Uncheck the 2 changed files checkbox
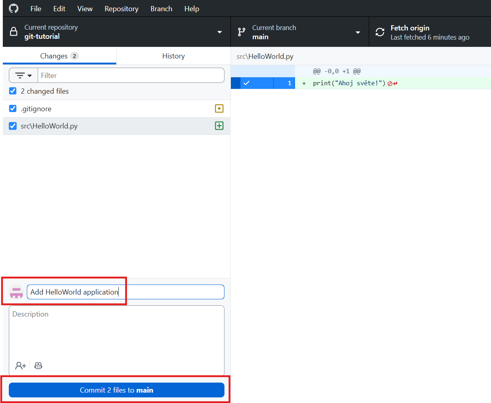This screenshot has height=403, width=491. tap(13, 91)
